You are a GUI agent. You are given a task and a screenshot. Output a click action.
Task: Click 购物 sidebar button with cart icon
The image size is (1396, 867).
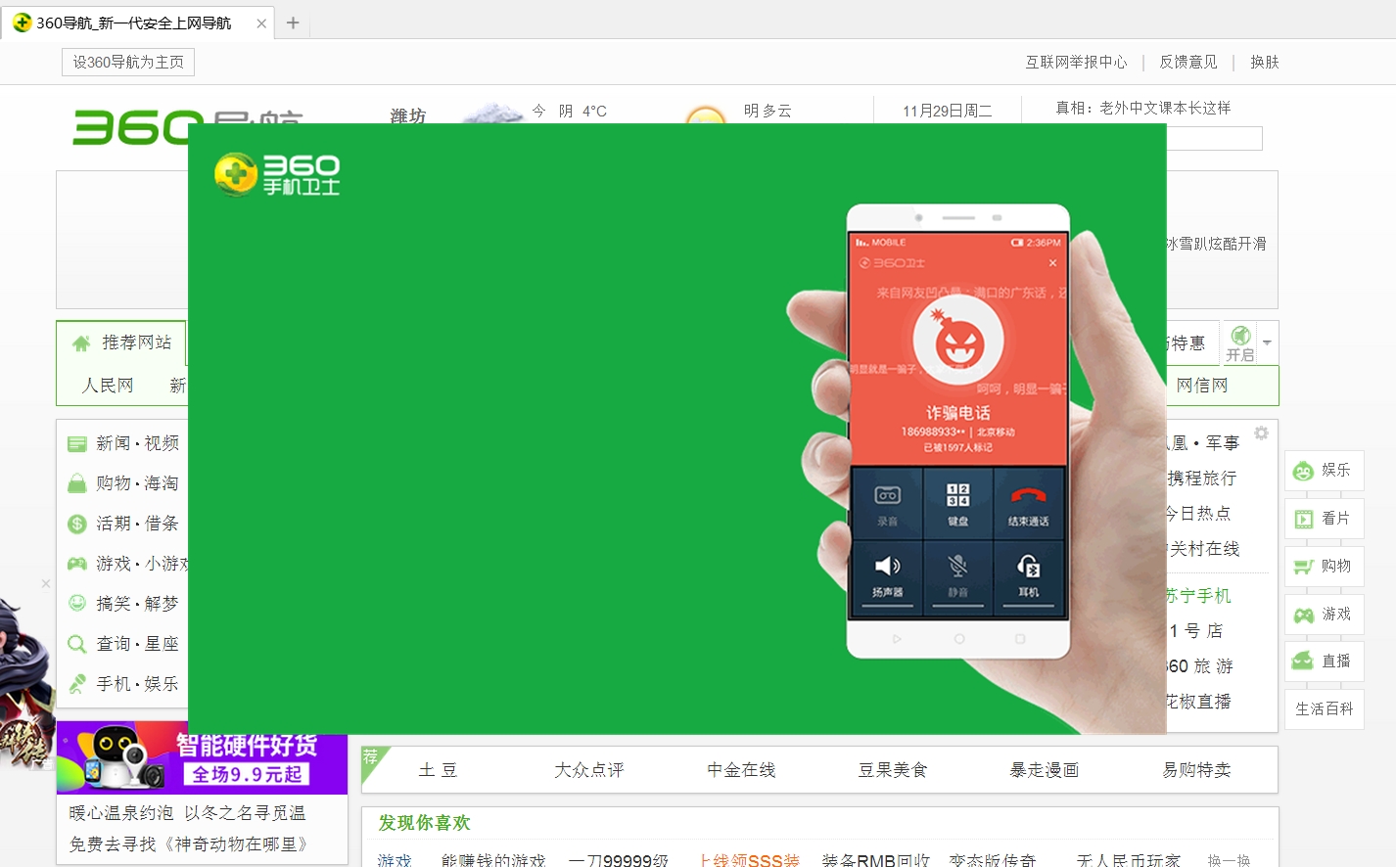1325,567
